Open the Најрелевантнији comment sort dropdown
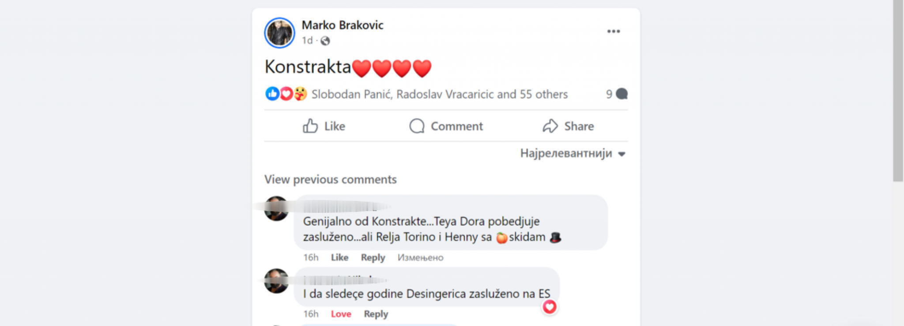 pos(573,153)
